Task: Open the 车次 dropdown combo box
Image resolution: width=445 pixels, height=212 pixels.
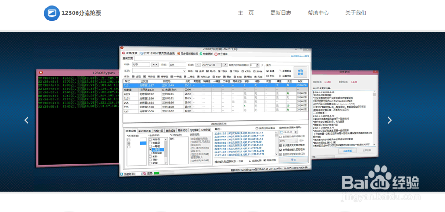Action: (159, 71)
